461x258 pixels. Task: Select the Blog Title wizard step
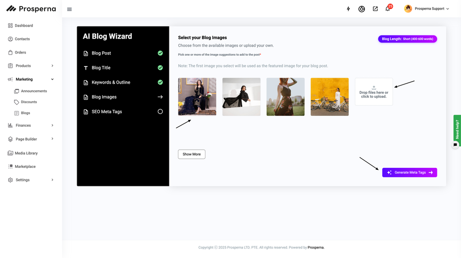[x=123, y=68]
